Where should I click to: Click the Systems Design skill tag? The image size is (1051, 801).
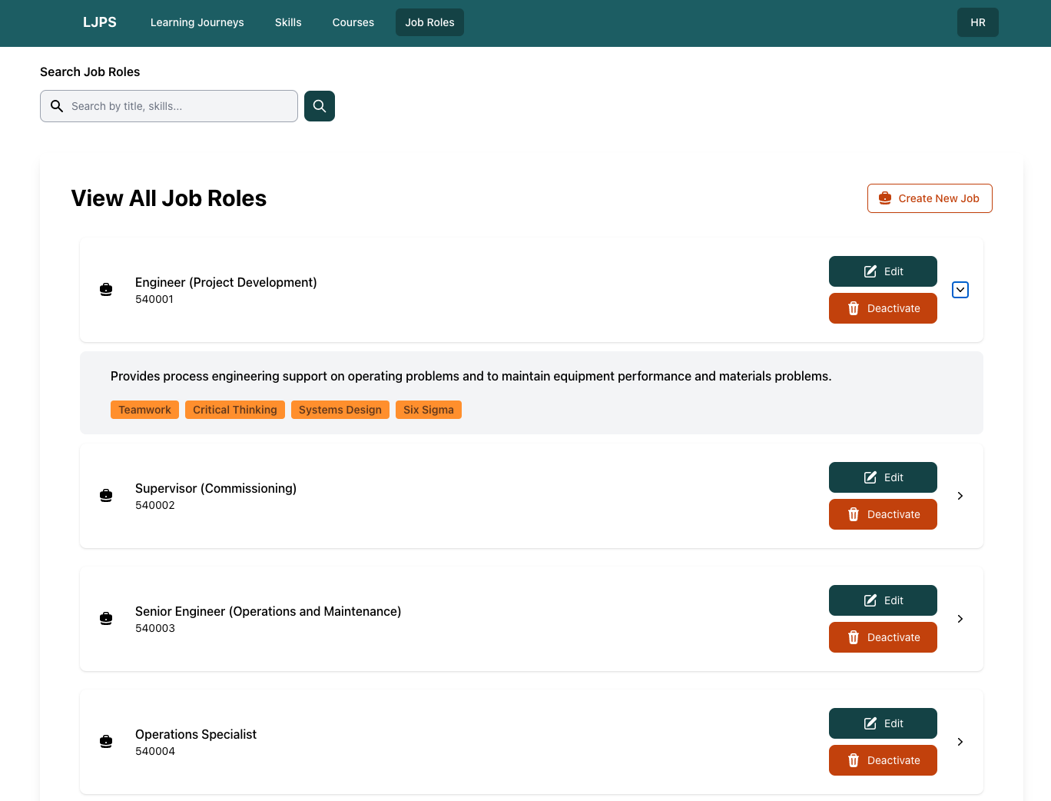(x=340, y=410)
